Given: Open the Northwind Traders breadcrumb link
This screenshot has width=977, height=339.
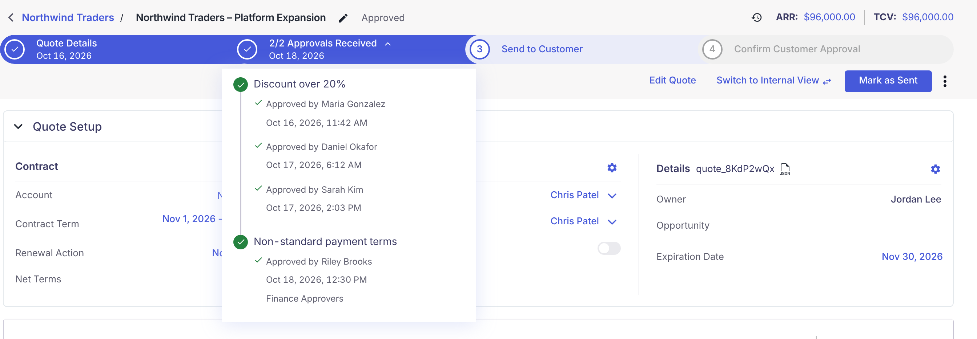Looking at the screenshot, I should (x=68, y=17).
